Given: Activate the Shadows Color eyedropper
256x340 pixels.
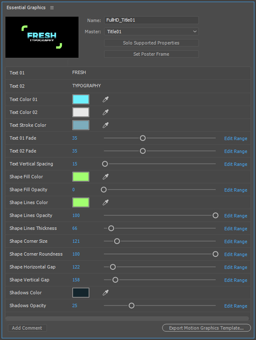Looking at the screenshot, I should [106, 293].
